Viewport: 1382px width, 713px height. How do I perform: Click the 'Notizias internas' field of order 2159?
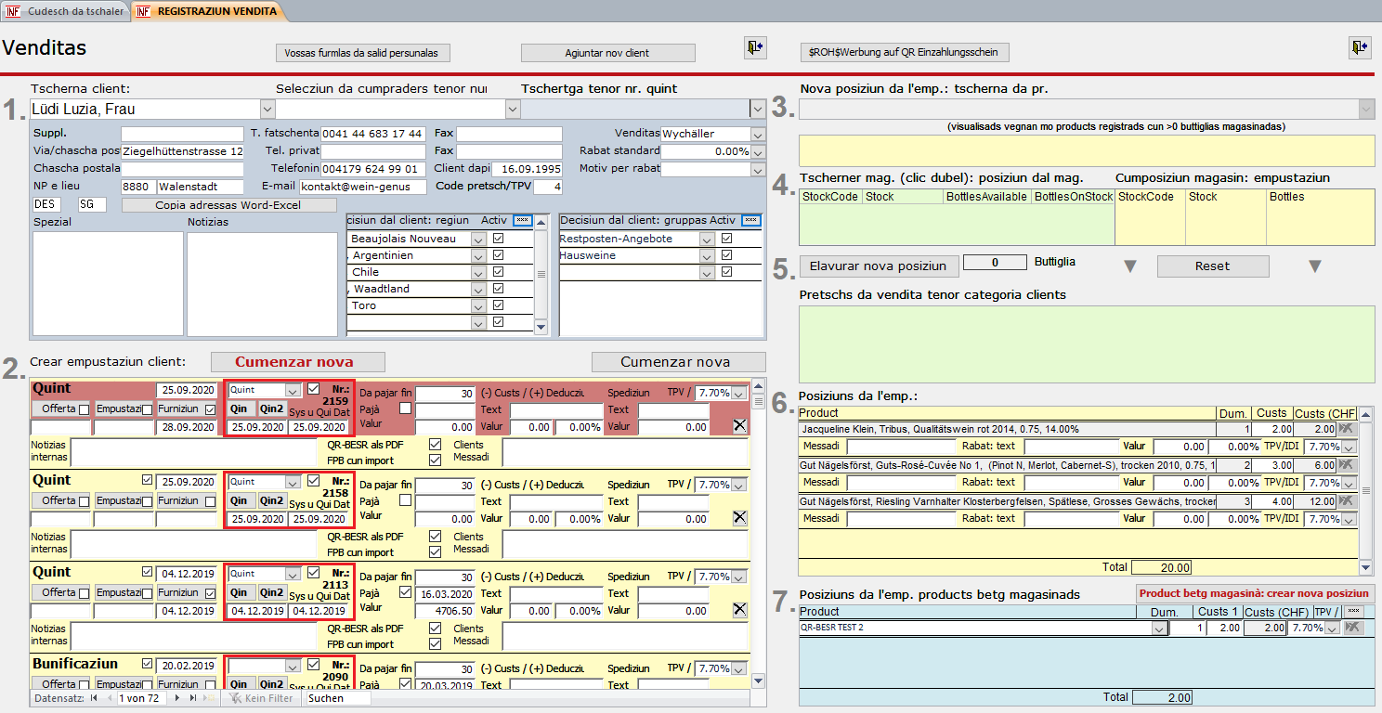pyautogui.click(x=193, y=452)
